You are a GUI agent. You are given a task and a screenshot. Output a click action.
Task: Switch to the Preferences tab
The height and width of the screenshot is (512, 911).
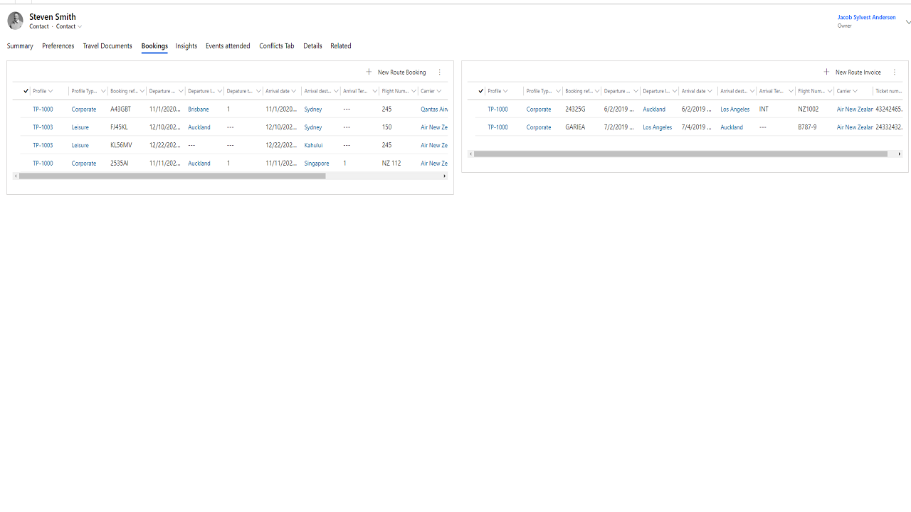click(x=58, y=46)
